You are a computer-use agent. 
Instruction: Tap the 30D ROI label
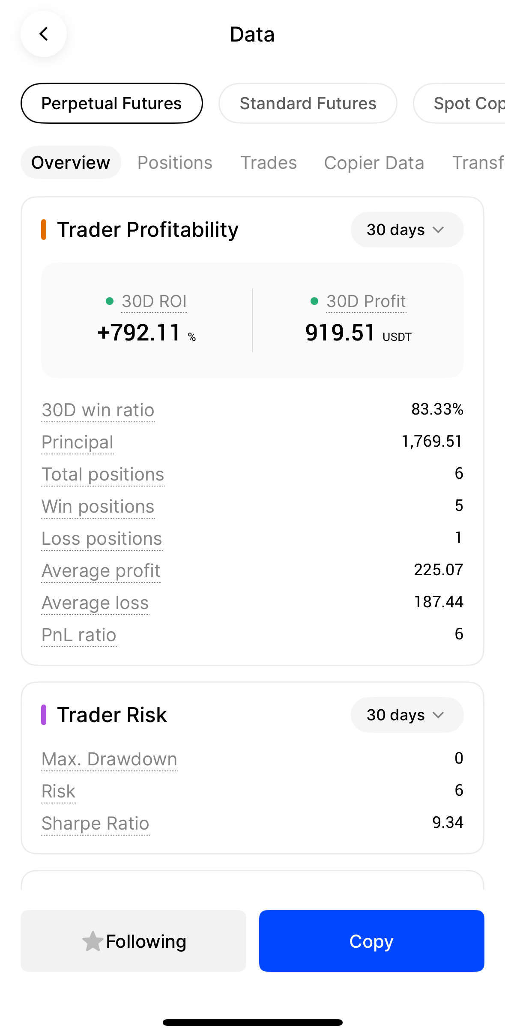154,301
